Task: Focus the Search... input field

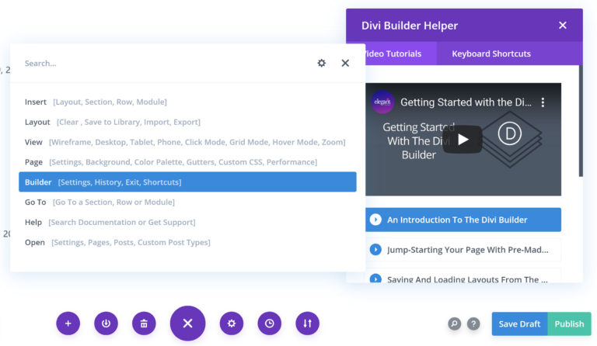Action: pos(164,64)
